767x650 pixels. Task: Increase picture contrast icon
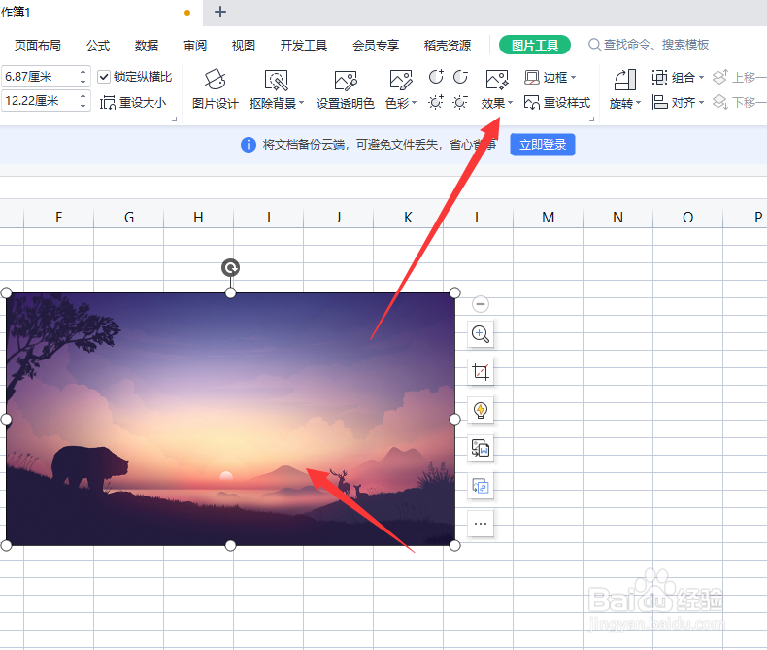436,77
